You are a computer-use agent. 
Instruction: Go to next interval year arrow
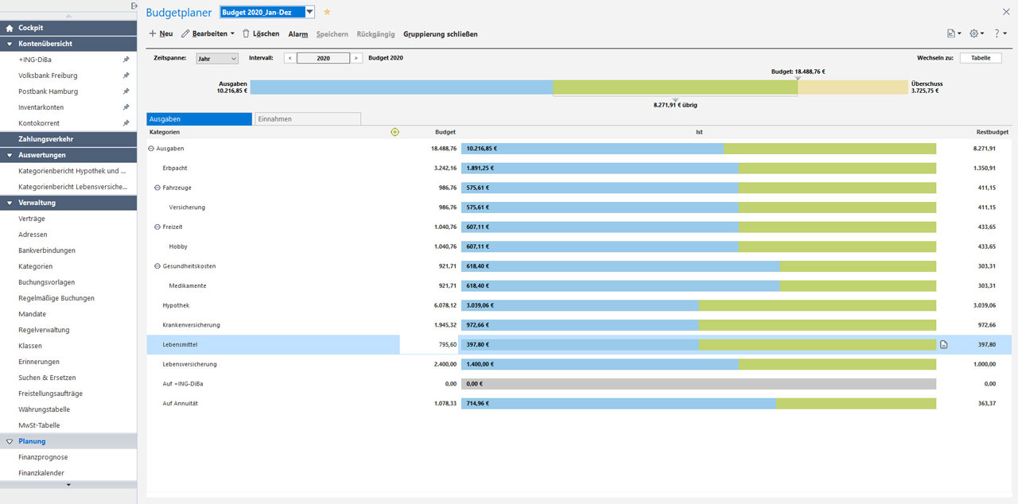356,58
